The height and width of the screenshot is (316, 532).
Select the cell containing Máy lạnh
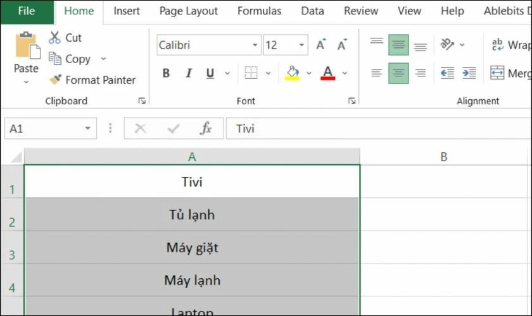[x=192, y=280]
